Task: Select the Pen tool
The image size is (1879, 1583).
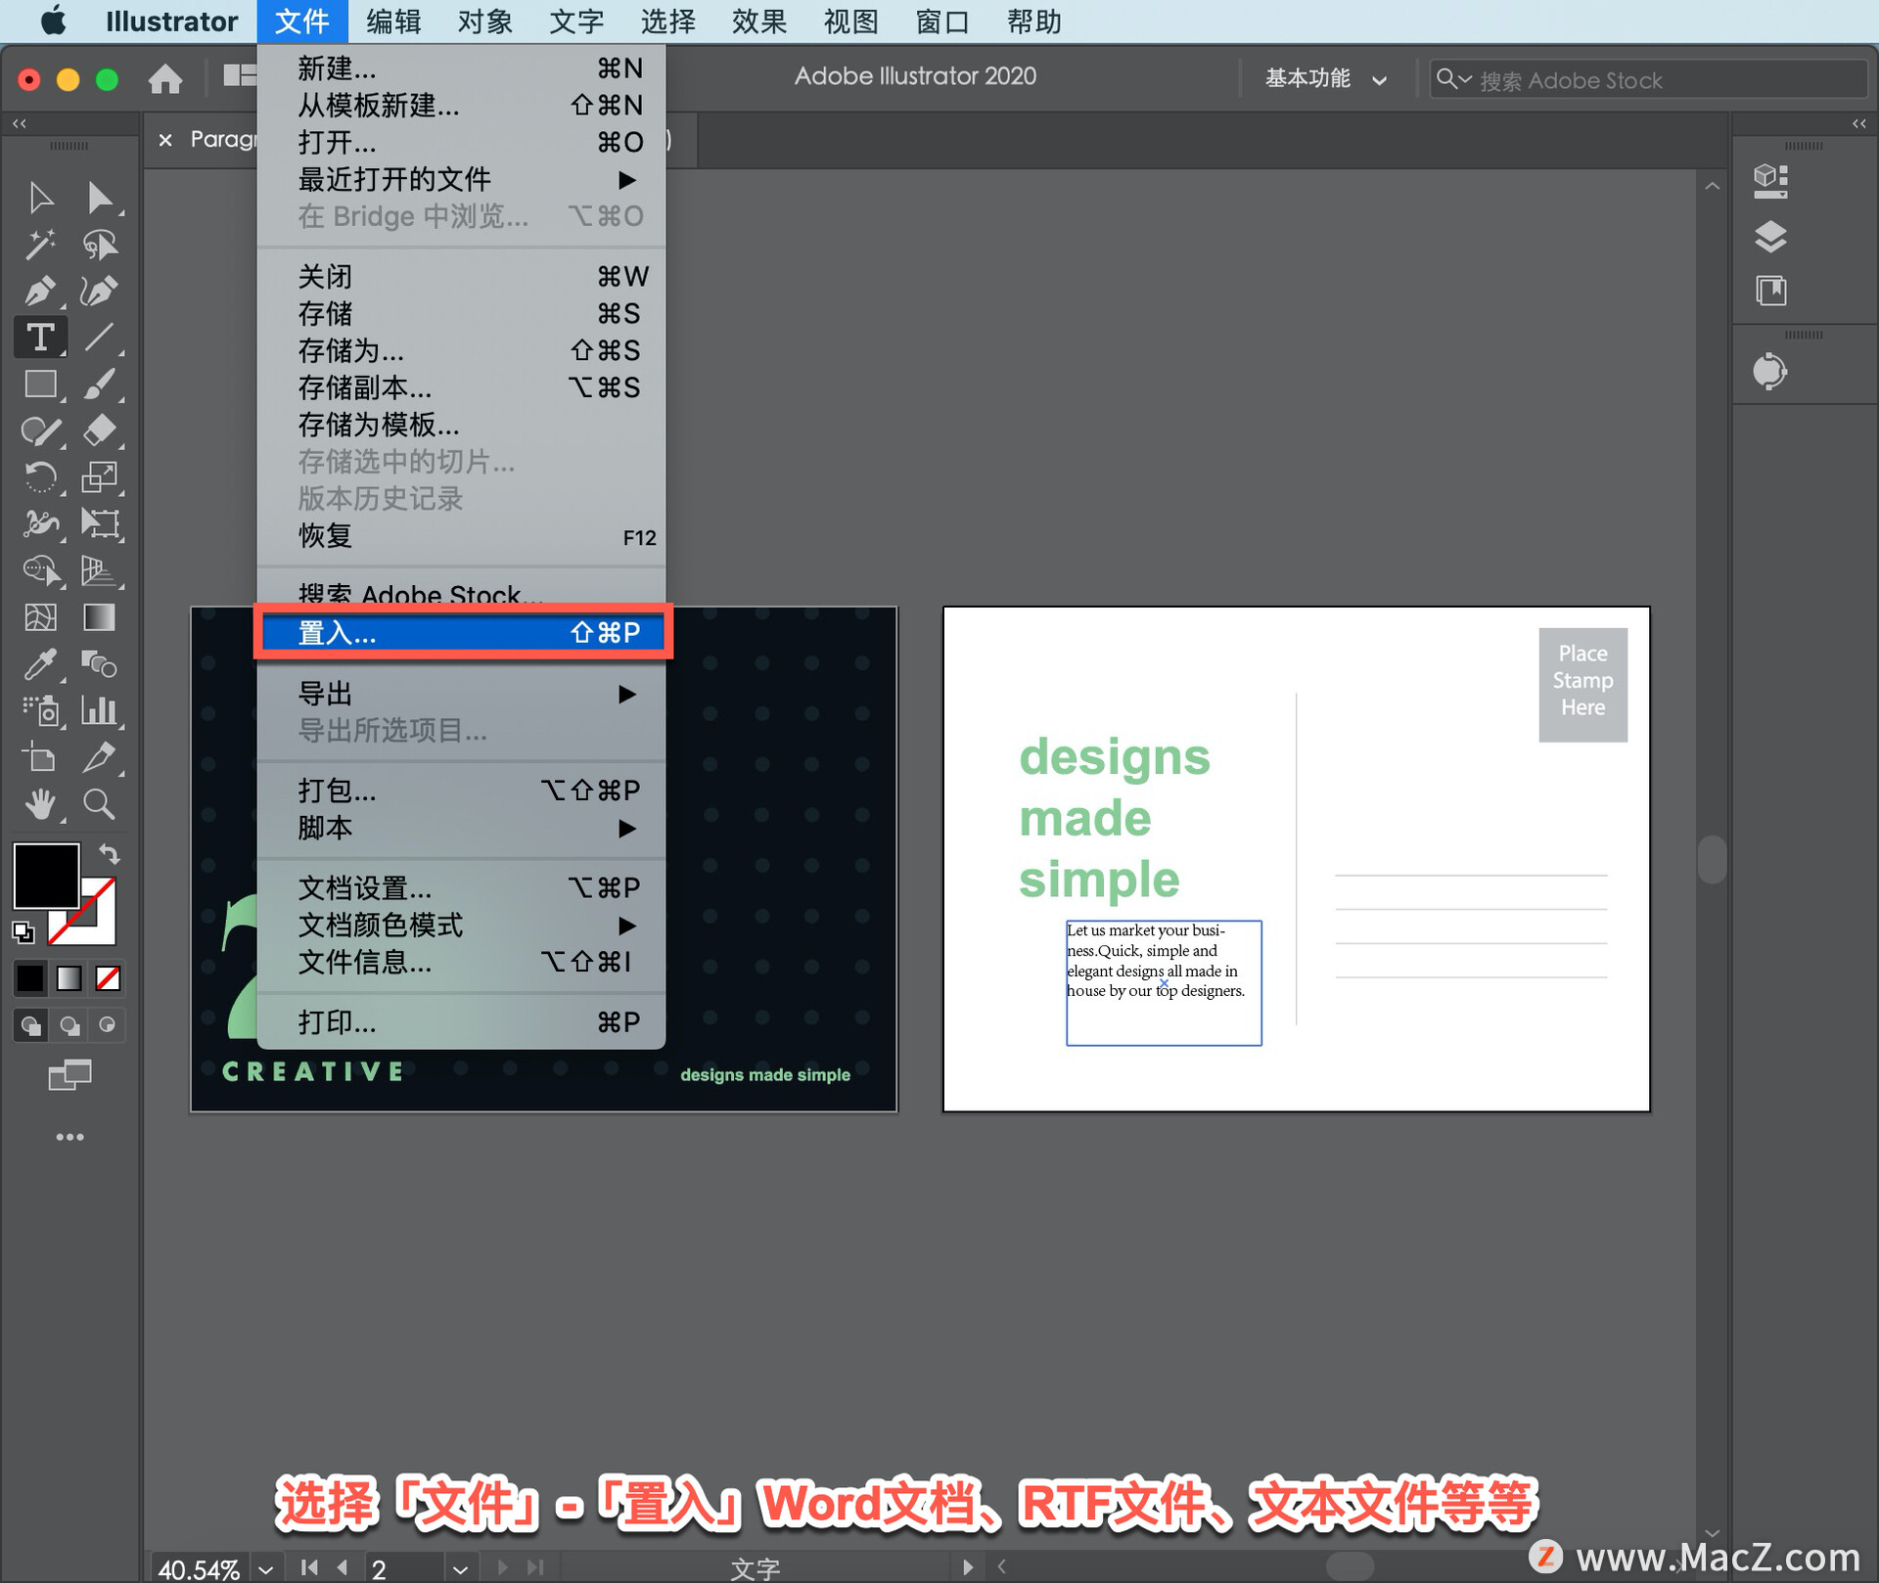Action: point(40,291)
